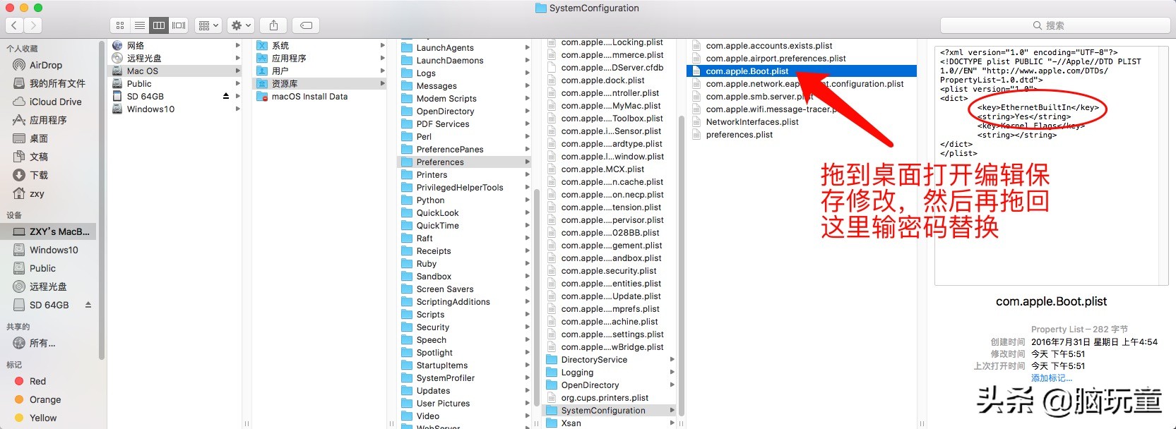Open the item arrangement dropdown
Image resolution: width=1176 pixels, height=429 pixels.
coord(208,25)
